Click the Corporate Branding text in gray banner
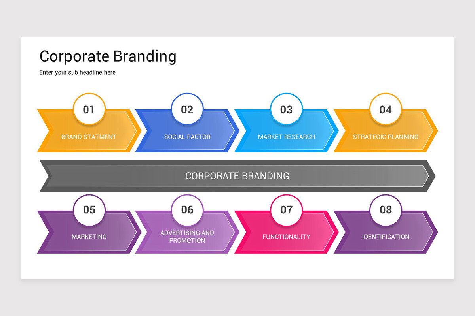This screenshot has height=316, width=475. [x=237, y=176]
